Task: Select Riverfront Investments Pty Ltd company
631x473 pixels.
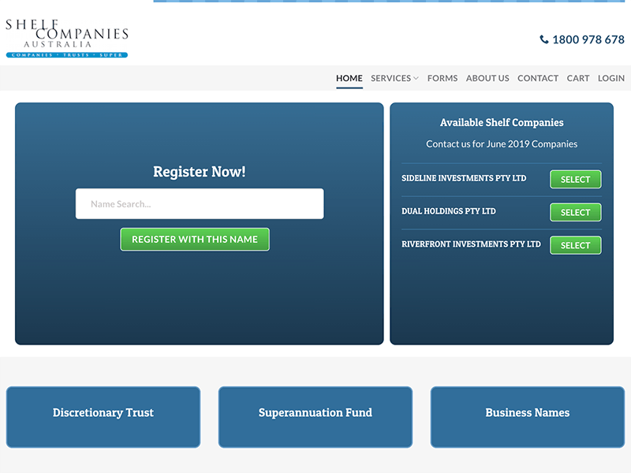Action: (575, 245)
